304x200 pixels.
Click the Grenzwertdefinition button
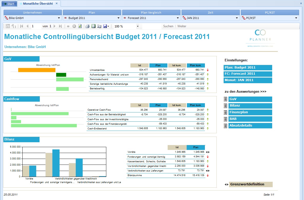click(251, 184)
